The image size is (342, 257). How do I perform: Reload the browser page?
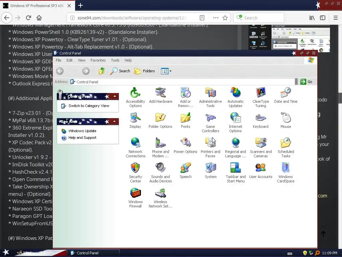coord(28,18)
